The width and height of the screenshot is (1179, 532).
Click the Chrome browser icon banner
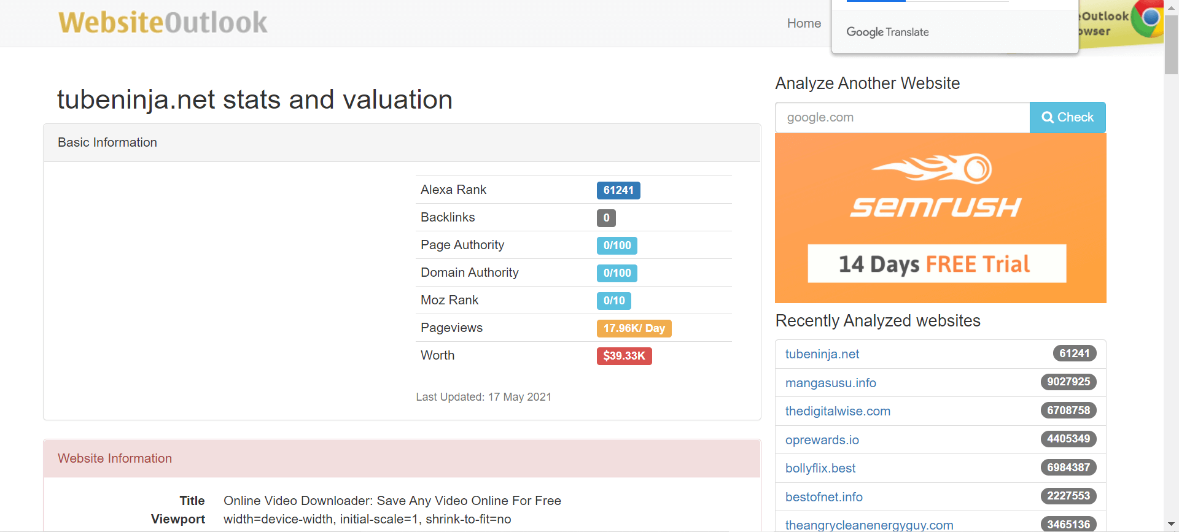(x=1121, y=23)
